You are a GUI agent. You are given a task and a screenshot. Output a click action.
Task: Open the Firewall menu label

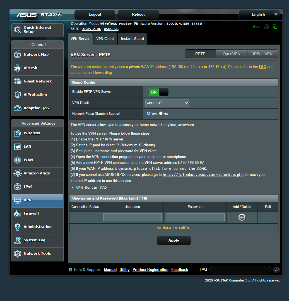tap(31, 213)
